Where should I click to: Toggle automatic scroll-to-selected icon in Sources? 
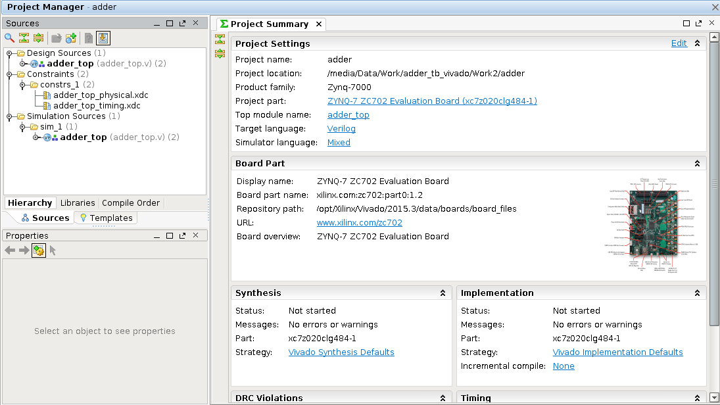click(103, 38)
